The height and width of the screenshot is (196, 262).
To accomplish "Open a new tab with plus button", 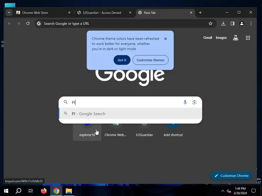I will pos(200,13).
